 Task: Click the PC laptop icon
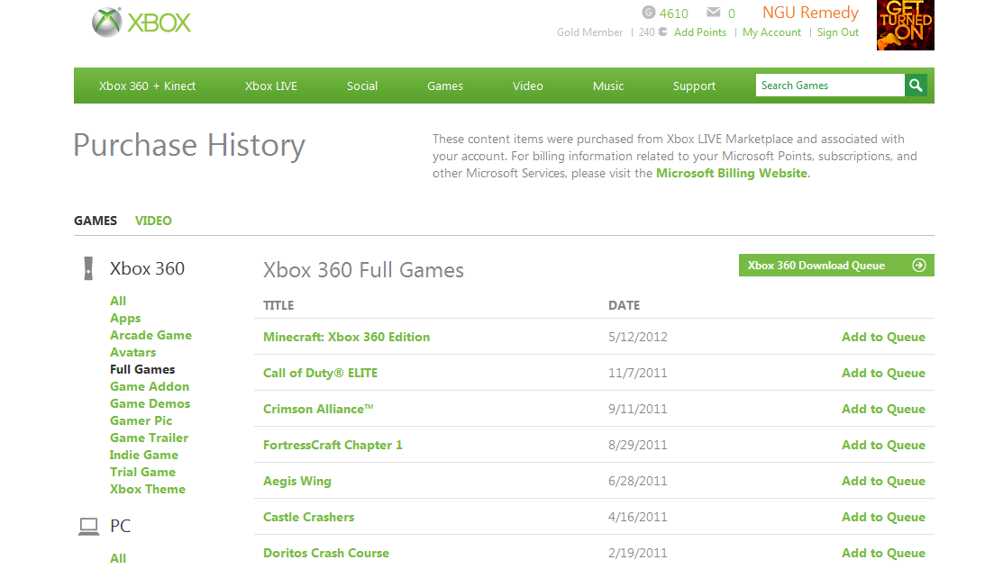(88, 527)
